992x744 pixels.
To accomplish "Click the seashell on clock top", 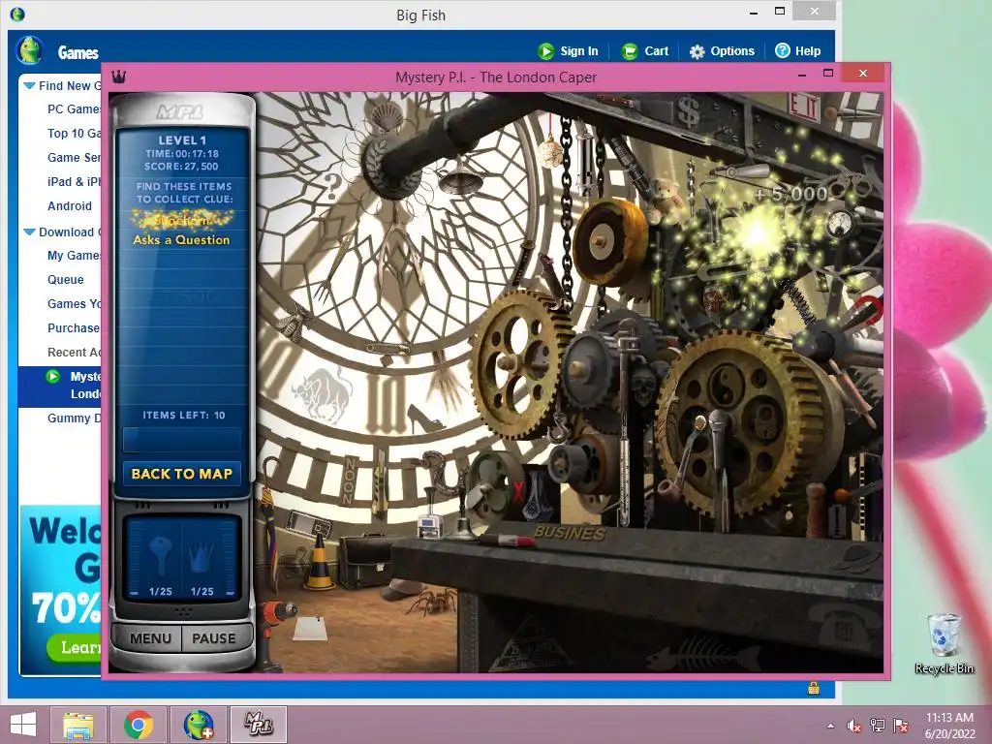I will pyautogui.click(x=387, y=117).
